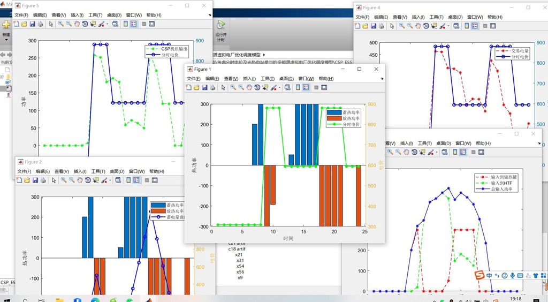This screenshot has width=548, height=302.
Task: Open 编辑(E) menu in Figure 2
Action: click(x=43, y=171)
